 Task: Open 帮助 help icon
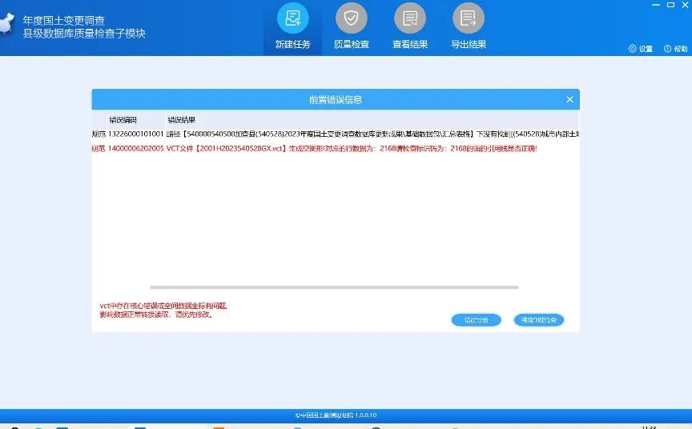(668, 49)
